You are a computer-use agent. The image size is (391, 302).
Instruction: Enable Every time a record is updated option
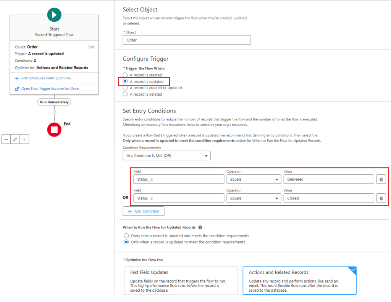coord(126,236)
